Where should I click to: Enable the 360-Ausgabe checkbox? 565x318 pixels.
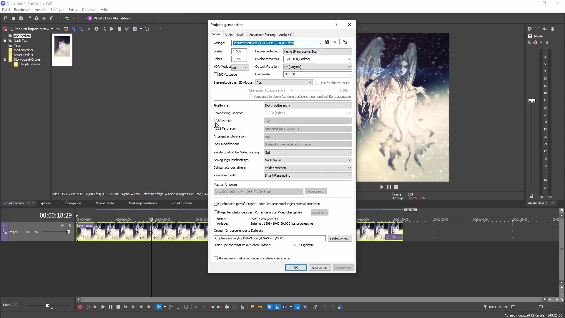tap(215, 74)
